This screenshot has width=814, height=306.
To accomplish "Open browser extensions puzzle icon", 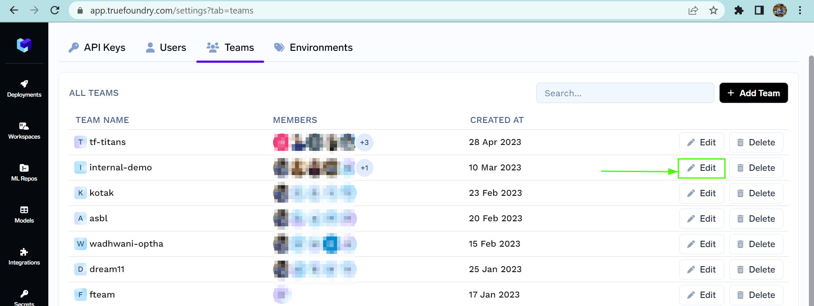I will 739,10.
